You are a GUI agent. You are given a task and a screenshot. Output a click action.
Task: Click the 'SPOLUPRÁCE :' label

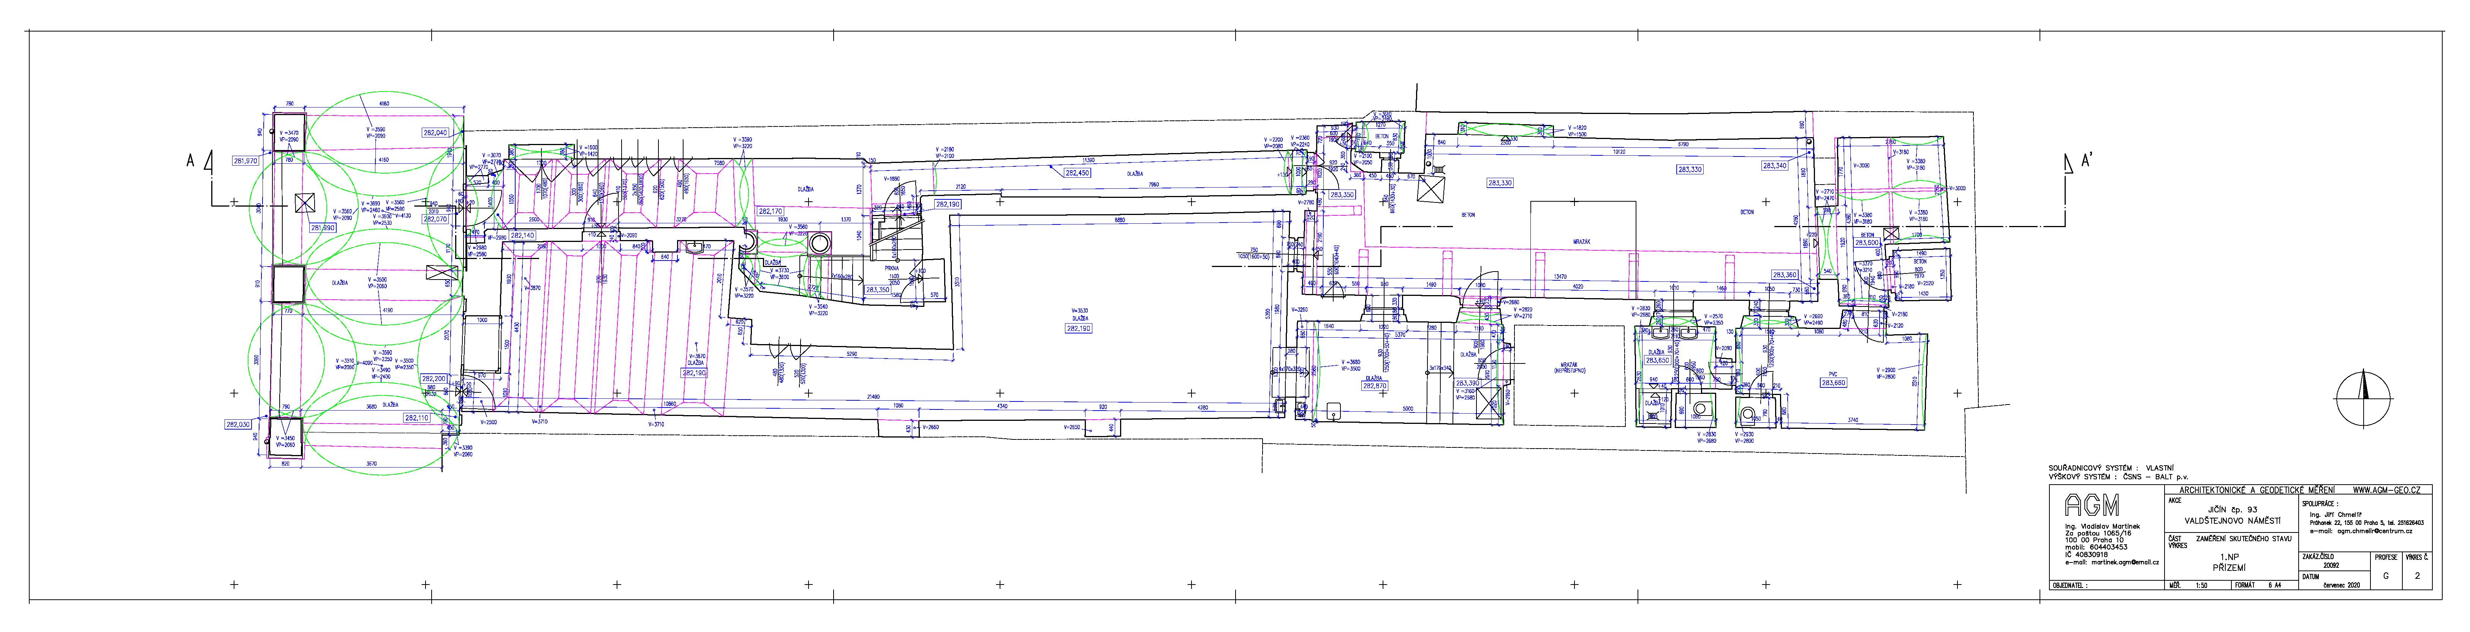click(x=2320, y=504)
